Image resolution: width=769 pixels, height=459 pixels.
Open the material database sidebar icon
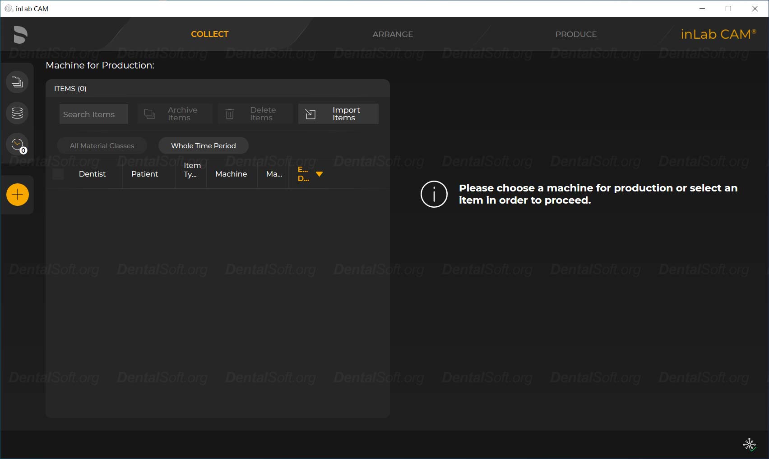(17, 113)
